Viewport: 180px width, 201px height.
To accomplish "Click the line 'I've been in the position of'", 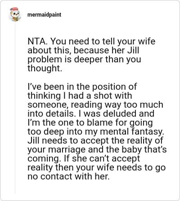I will (82, 87).
